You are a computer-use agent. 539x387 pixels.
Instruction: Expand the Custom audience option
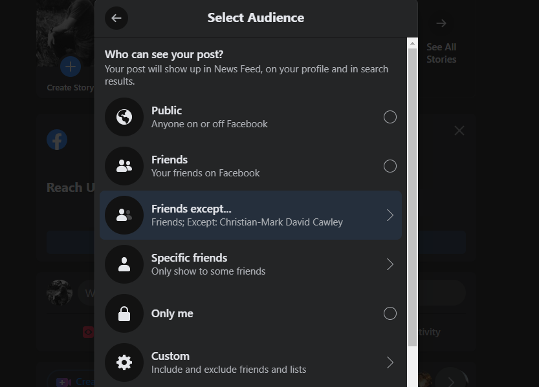pyautogui.click(x=390, y=362)
